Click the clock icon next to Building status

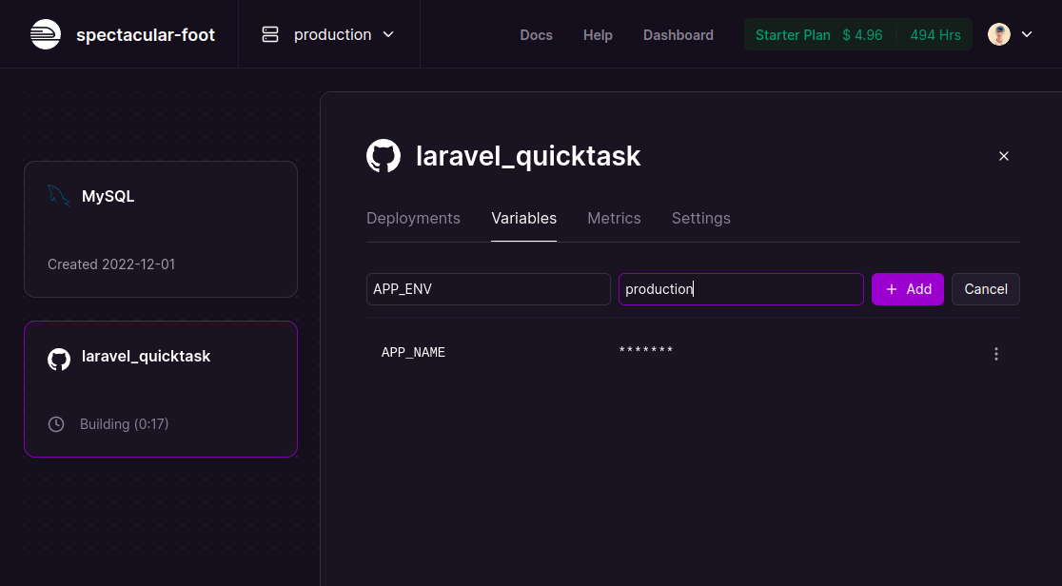(55, 424)
